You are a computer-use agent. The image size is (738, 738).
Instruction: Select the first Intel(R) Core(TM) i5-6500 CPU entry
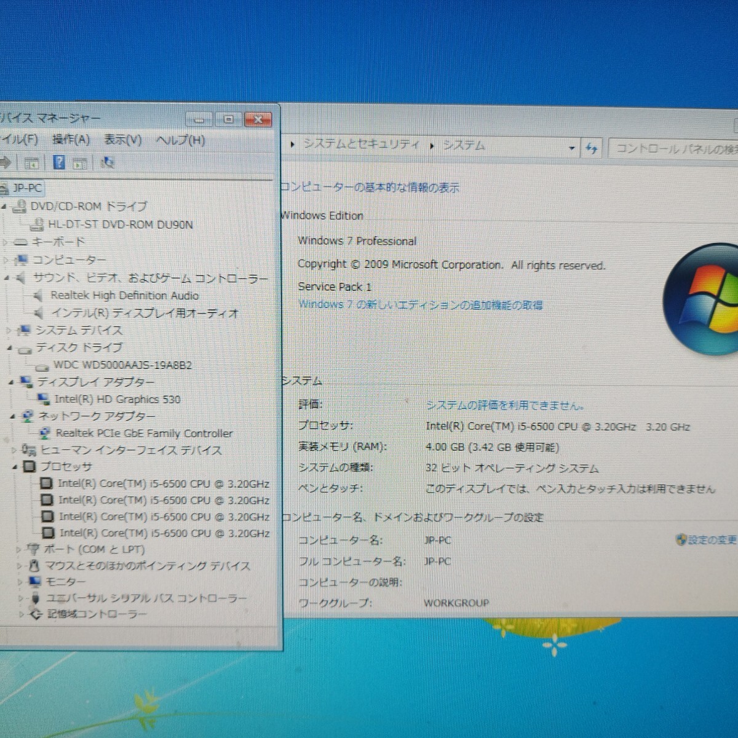[x=164, y=484]
